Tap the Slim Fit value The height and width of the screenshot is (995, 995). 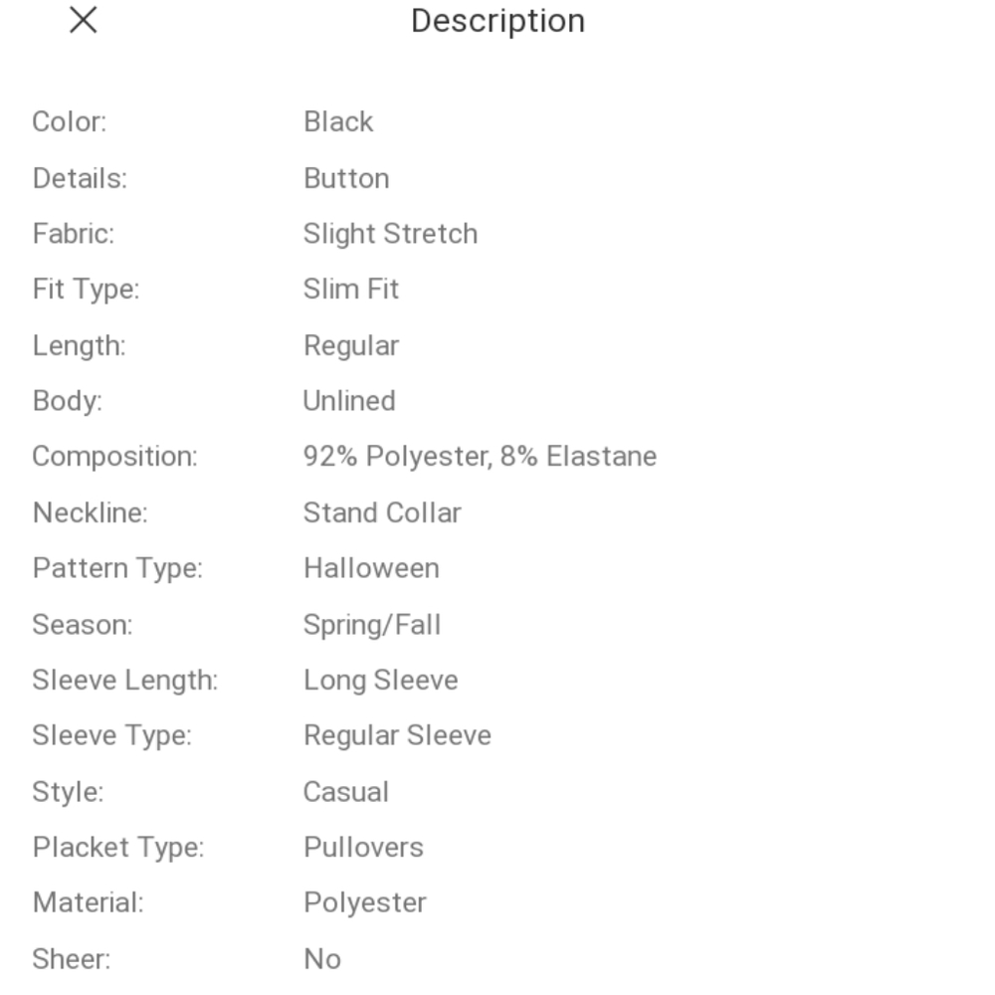coord(351,290)
